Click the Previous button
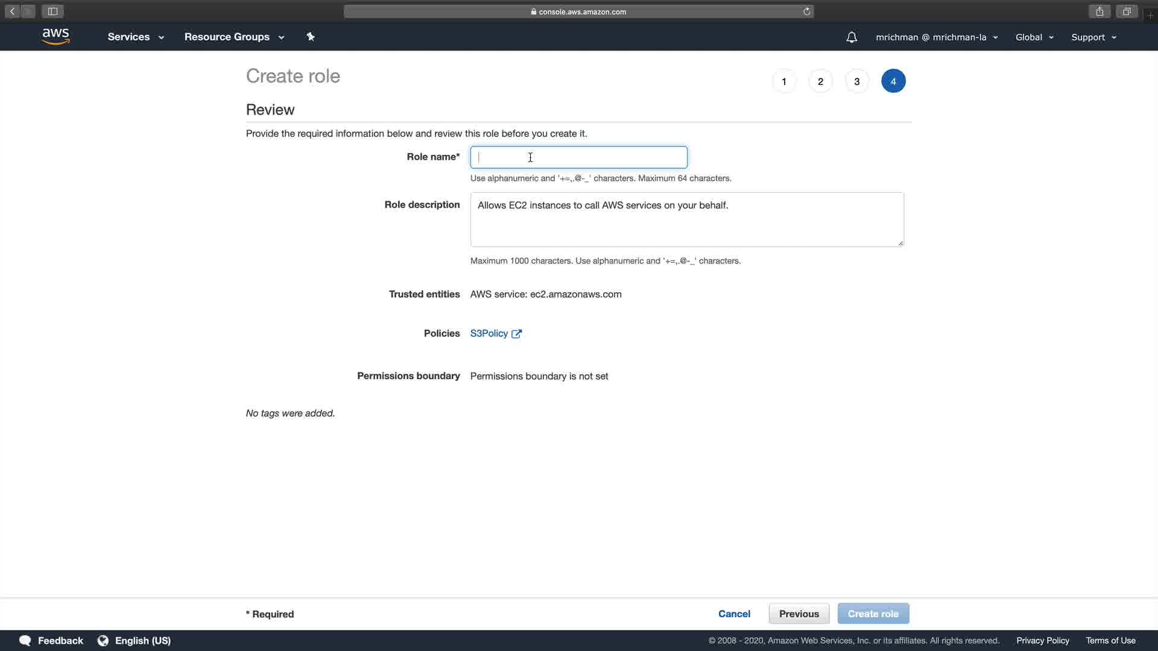The image size is (1158, 651). pyautogui.click(x=799, y=614)
